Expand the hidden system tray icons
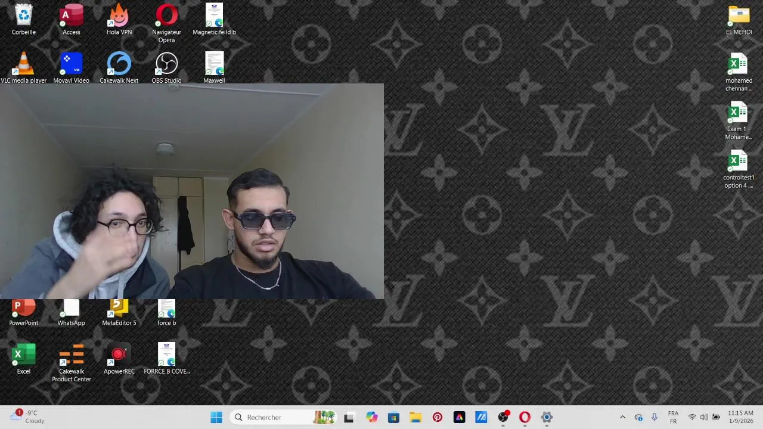Viewport: 763px width, 429px height. click(622, 418)
